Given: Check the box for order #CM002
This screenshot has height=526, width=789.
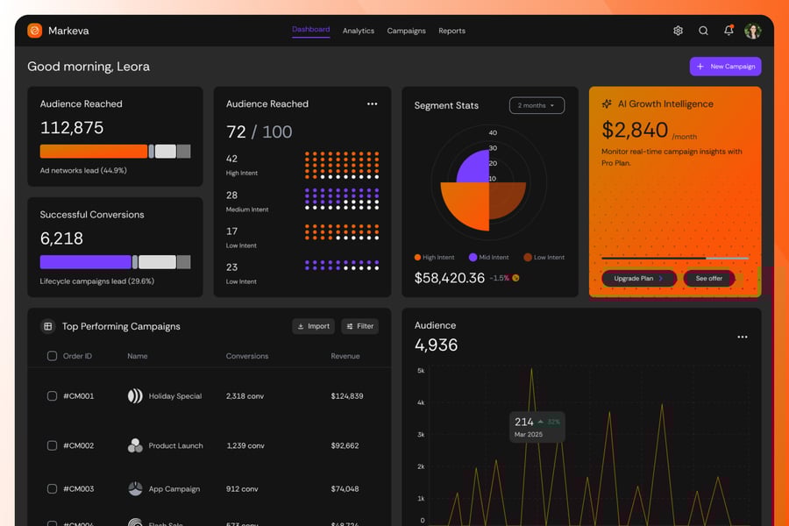Looking at the screenshot, I should click(52, 445).
